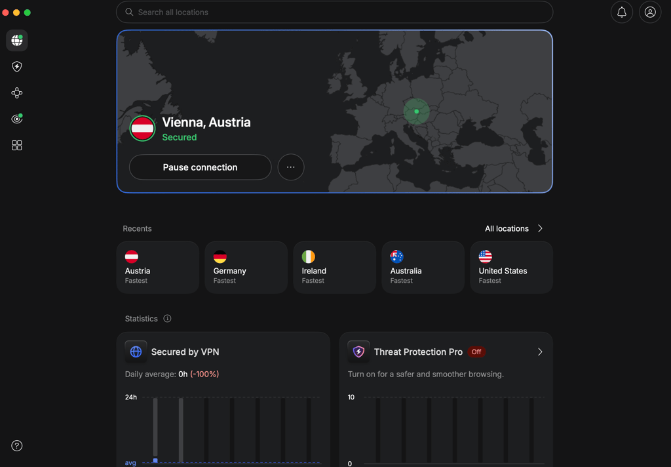Click the Ireland flag in Recents

tap(309, 256)
